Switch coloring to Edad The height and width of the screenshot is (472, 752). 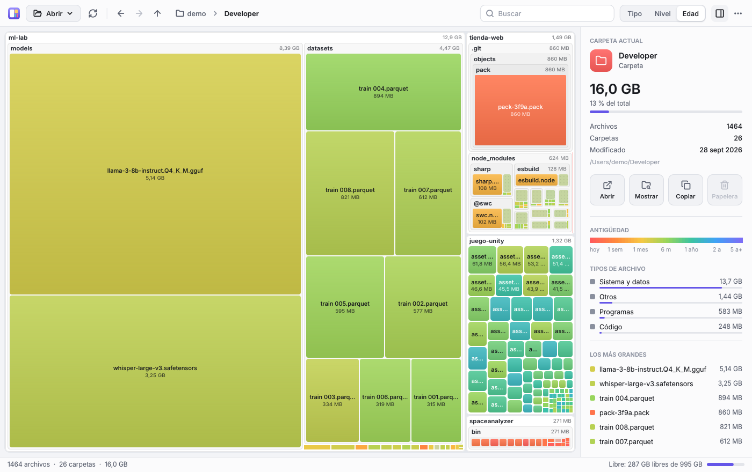point(691,13)
